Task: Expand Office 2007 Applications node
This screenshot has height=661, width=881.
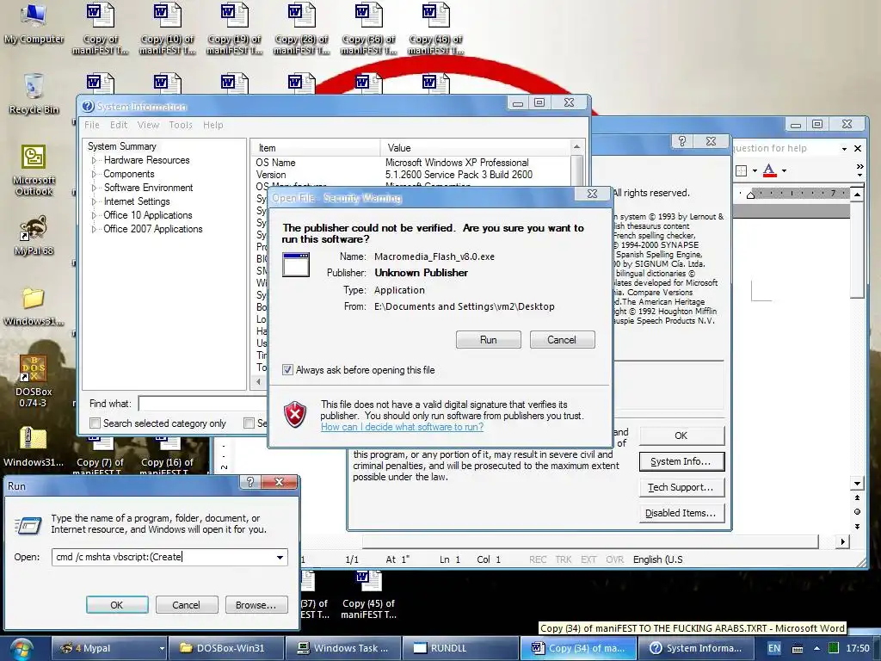Action: tap(95, 229)
